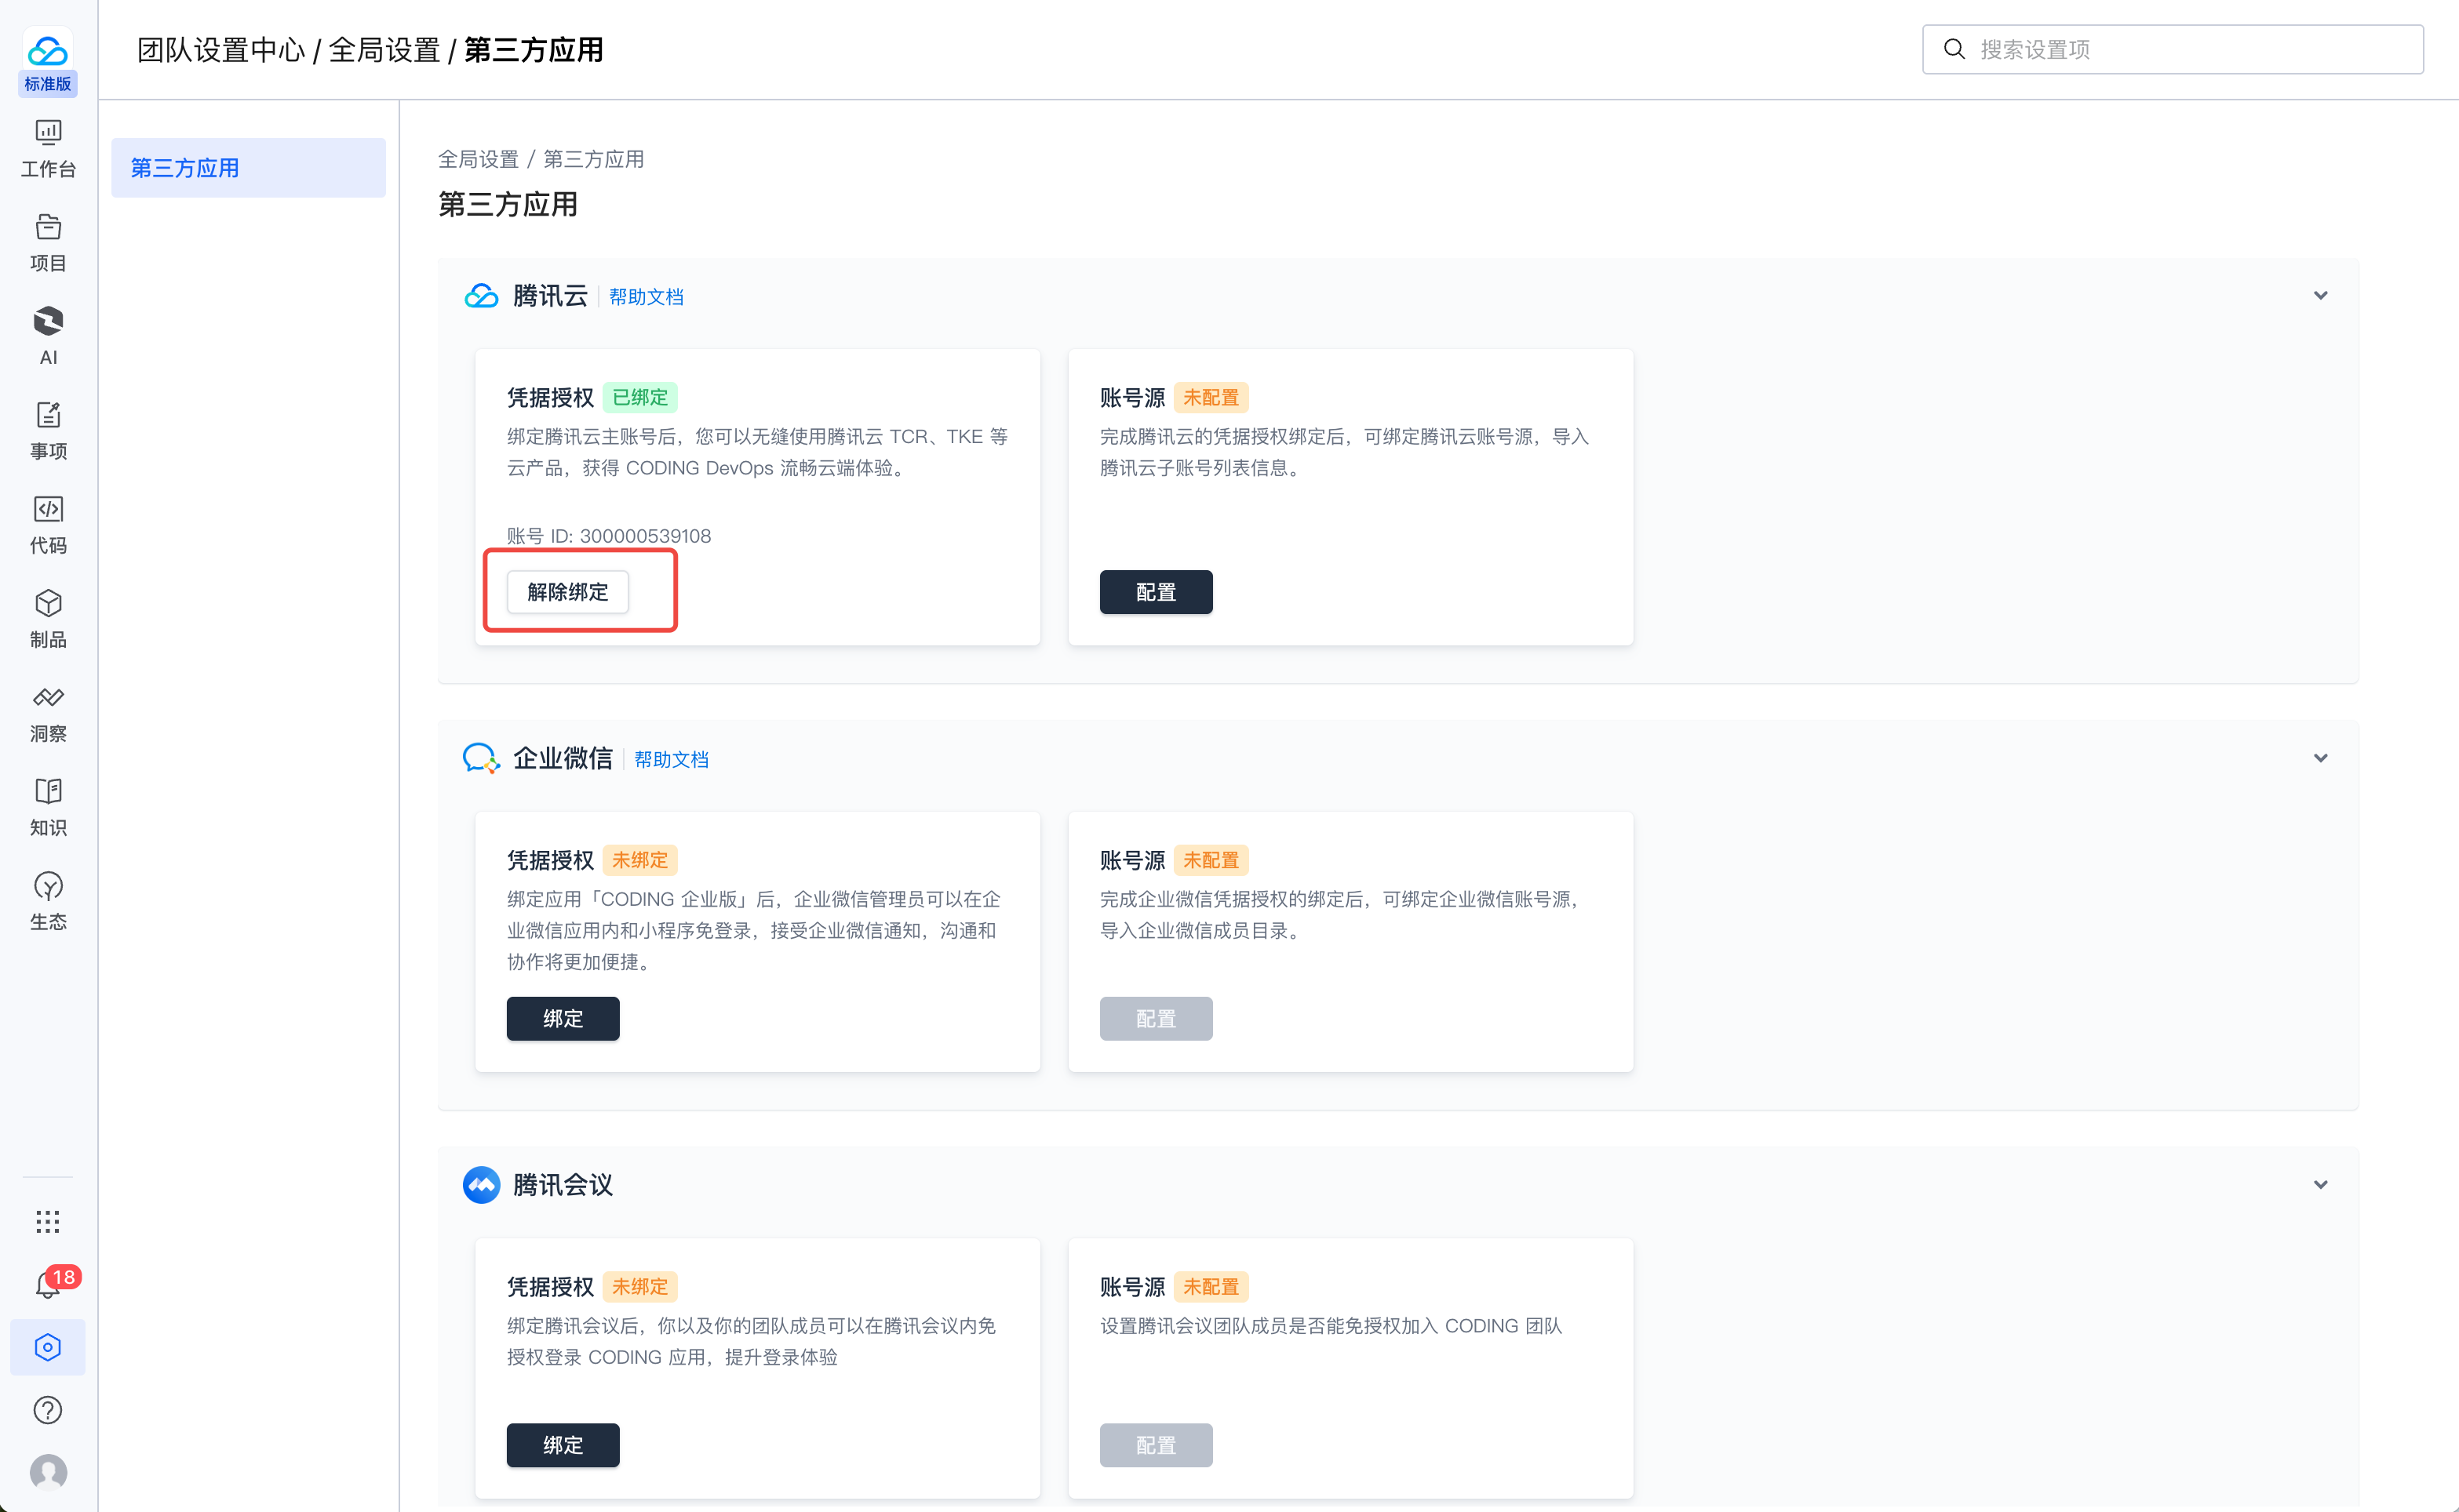Click the 腾讯会议 section title

563,1185
